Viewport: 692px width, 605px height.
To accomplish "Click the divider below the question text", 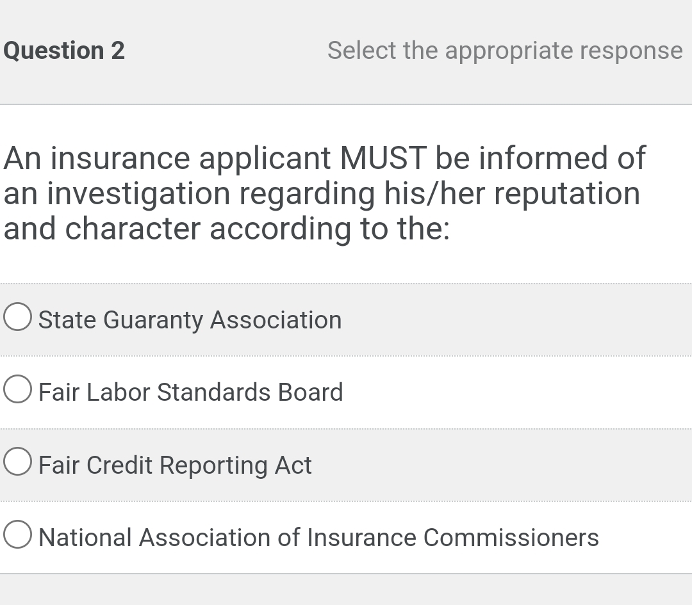I will click(346, 282).
